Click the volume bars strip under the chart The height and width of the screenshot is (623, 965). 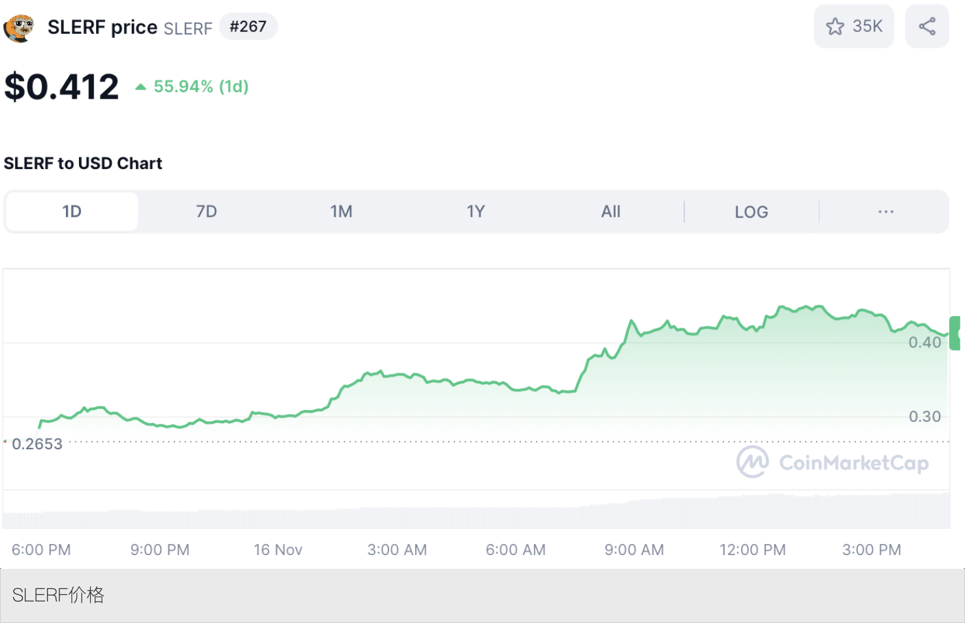coord(476,511)
